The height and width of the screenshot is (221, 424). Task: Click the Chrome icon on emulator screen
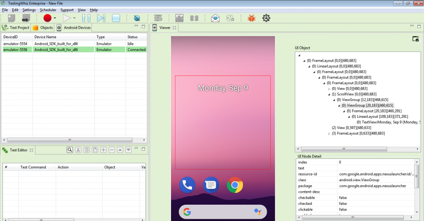pos(235,185)
